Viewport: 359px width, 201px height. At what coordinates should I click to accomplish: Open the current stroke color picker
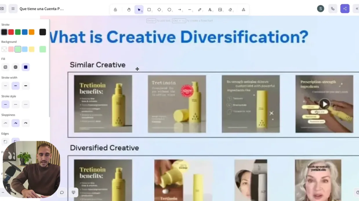(x=43, y=32)
